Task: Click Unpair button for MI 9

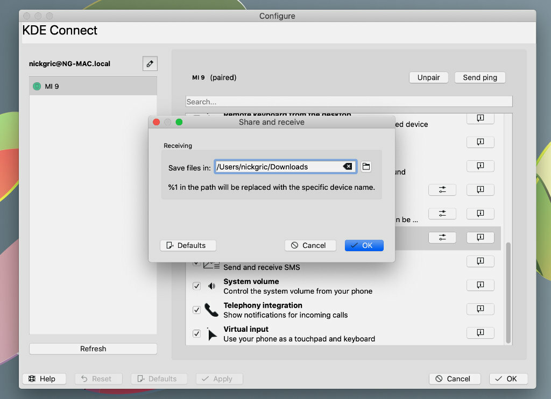Action: point(428,77)
